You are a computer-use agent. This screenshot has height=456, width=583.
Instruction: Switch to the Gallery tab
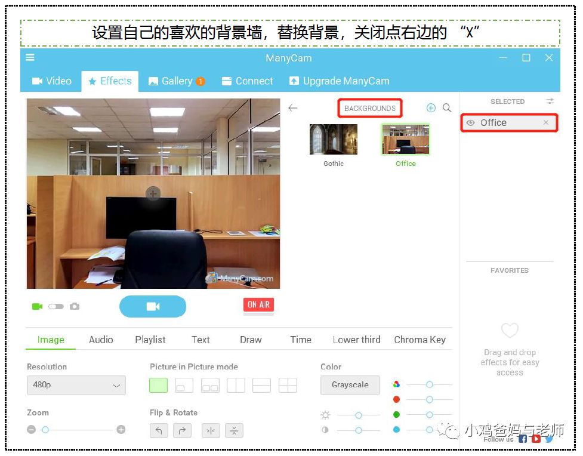(x=176, y=81)
